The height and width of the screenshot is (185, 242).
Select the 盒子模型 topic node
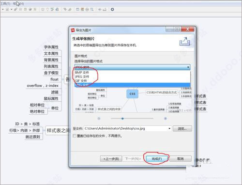pyautogui.click(x=51, y=73)
